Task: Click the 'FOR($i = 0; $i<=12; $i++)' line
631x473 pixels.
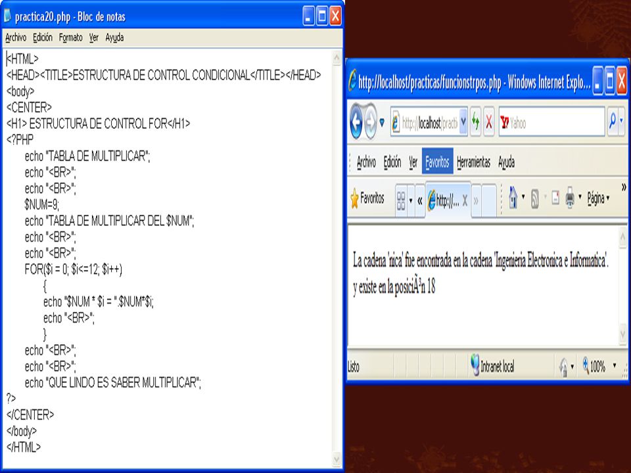Action: 73,269
